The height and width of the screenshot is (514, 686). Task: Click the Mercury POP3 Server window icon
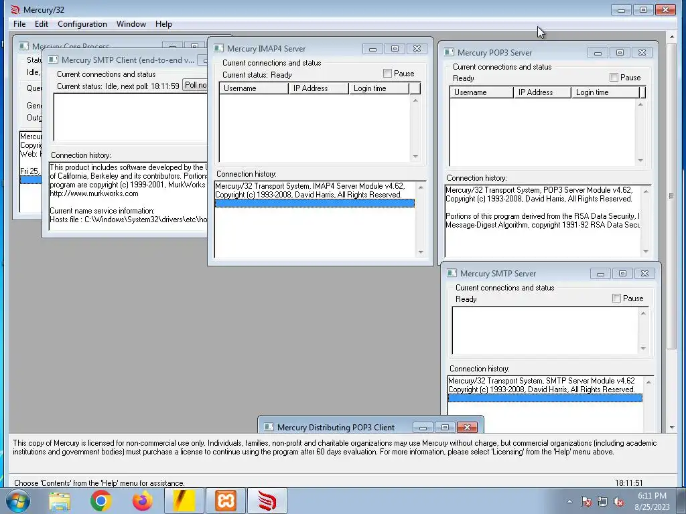point(449,52)
